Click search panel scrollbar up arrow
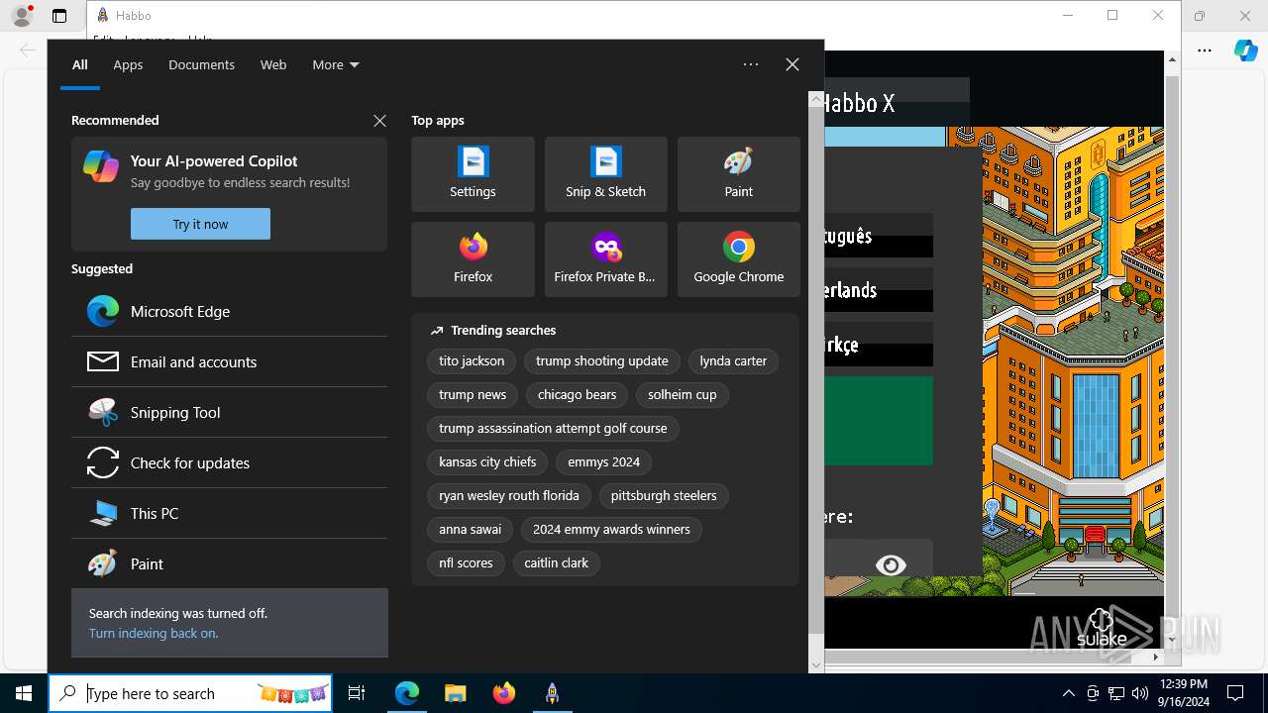 coord(816,99)
